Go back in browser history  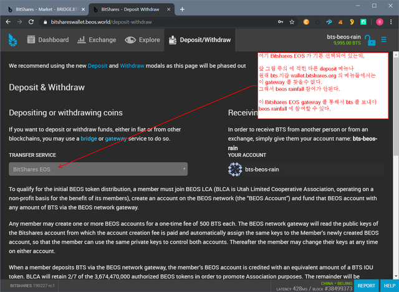[8, 22]
